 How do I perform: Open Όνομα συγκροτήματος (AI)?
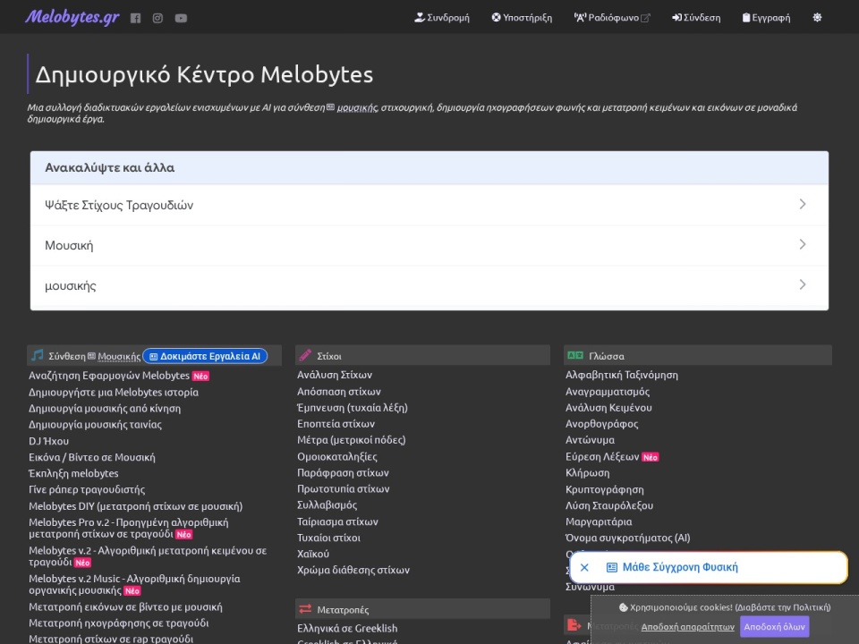tap(628, 538)
